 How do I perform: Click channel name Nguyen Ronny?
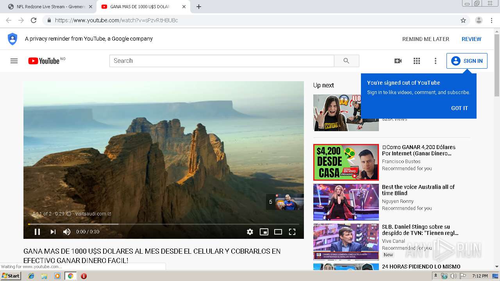point(398,201)
